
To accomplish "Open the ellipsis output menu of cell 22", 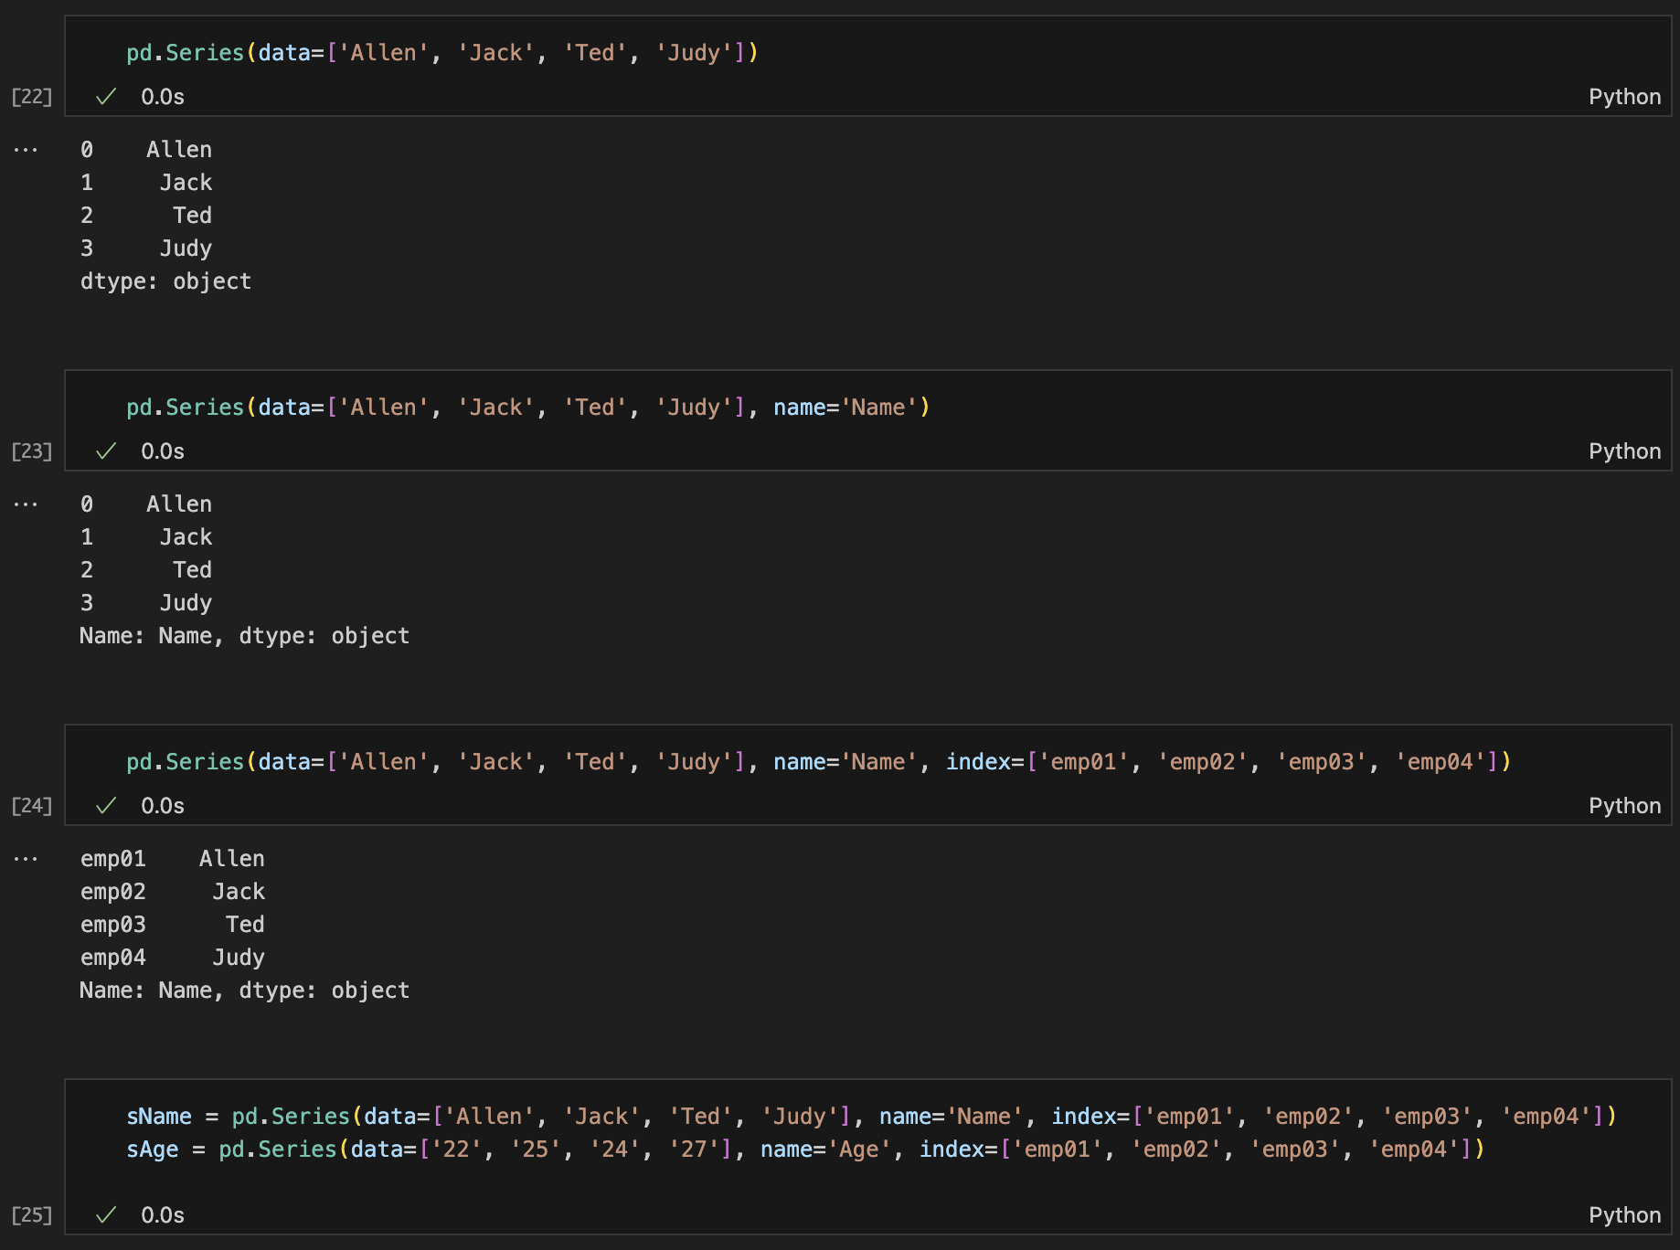I will 26,150.
